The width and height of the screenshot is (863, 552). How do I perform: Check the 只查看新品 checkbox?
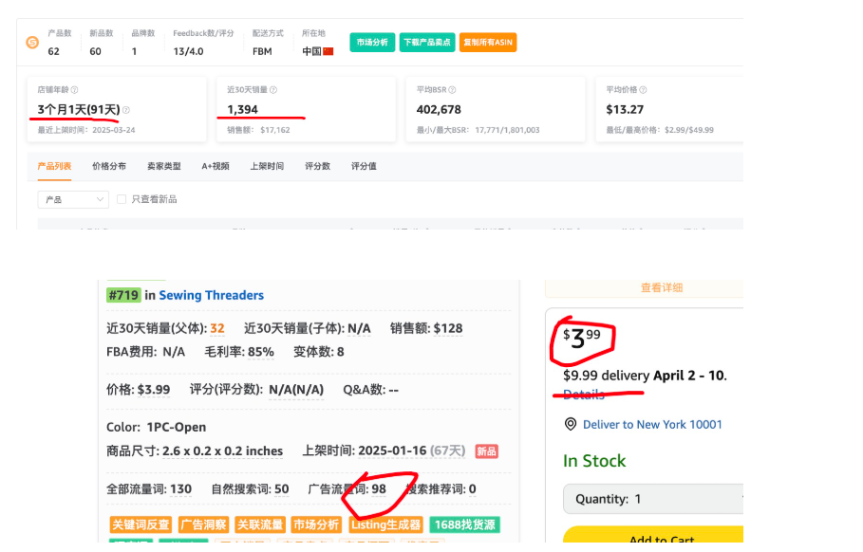pyautogui.click(x=122, y=199)
